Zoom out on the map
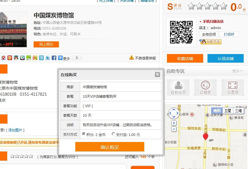 (174, 129)
